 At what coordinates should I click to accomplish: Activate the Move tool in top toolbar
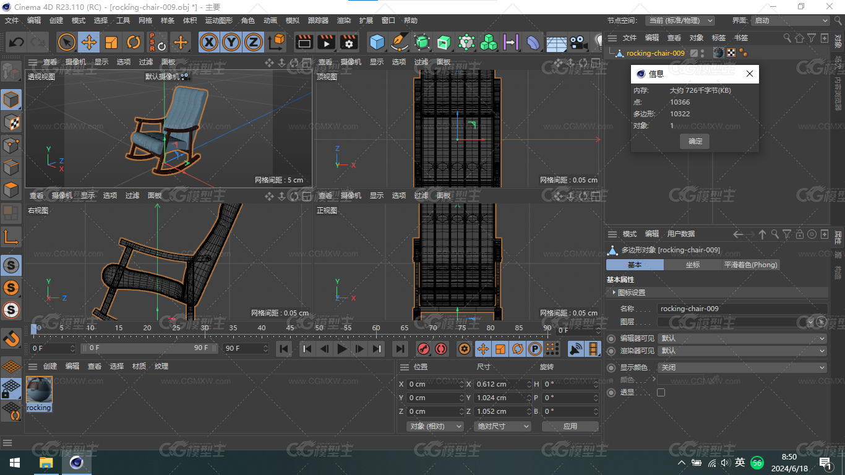[x=89, y=42]
